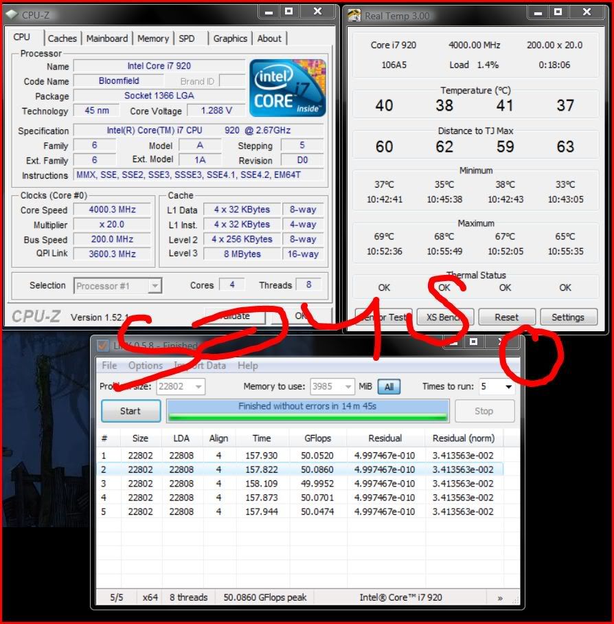Click the Reset button in Real Temp
The width and height of the screenshot is (614, 624).
tap(507, 317)
